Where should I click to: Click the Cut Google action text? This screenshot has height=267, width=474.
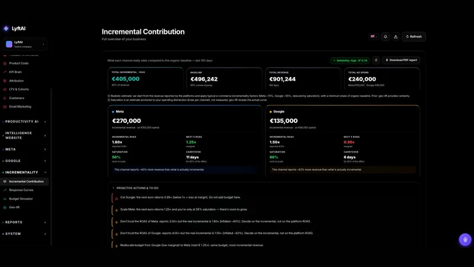pyautogui.click(x=180, y=198)
